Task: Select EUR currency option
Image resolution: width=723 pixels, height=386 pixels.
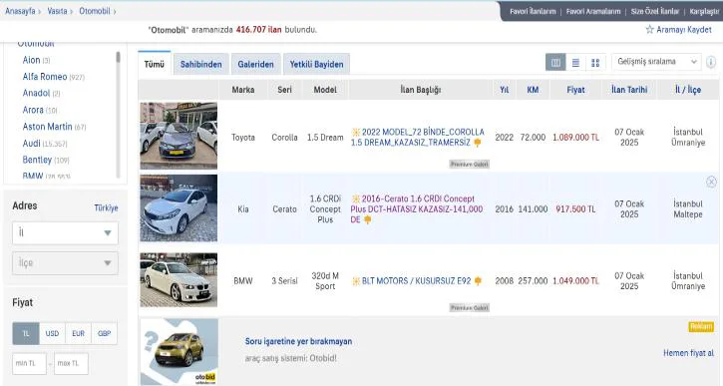Action: [79, 333]
